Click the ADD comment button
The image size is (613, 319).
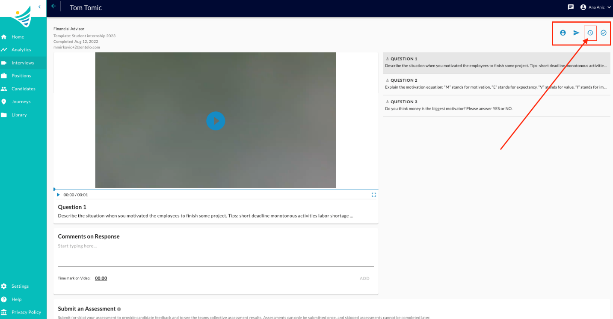coord(364,278)
